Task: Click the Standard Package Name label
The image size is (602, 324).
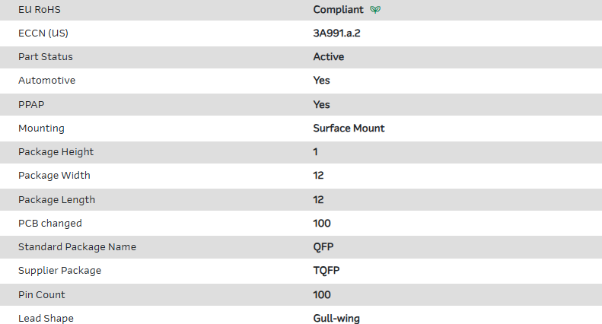Action: coord(77,247)
